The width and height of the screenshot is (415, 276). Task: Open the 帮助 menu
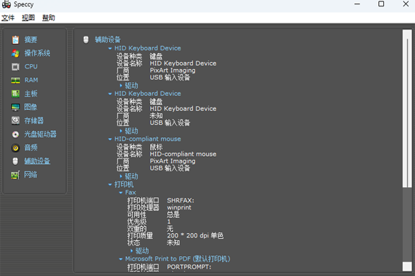click(x=48, y=18)
